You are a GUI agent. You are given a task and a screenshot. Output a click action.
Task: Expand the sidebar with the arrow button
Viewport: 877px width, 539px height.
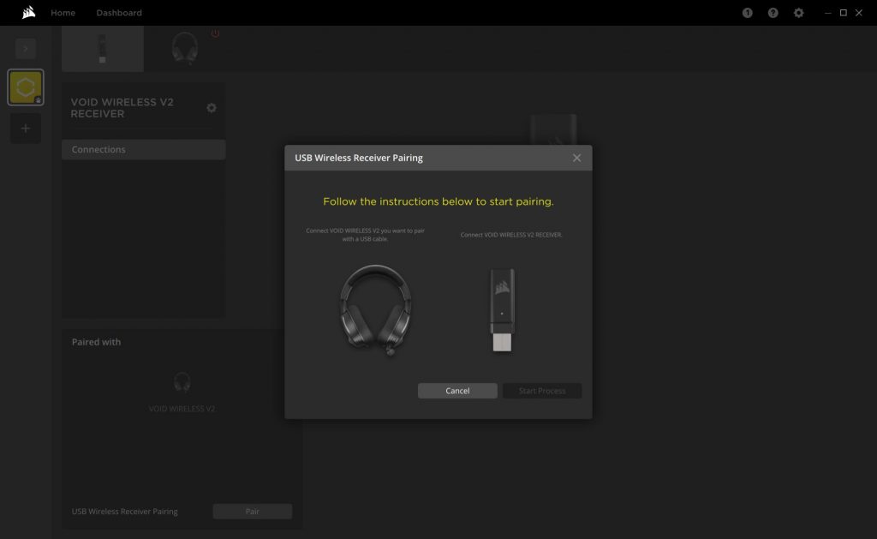[x=26, y=49]
